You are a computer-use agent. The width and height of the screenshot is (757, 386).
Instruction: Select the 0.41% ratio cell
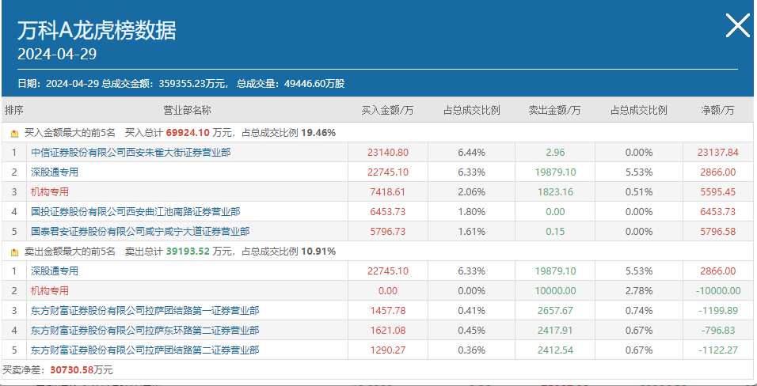coord(472,311)
